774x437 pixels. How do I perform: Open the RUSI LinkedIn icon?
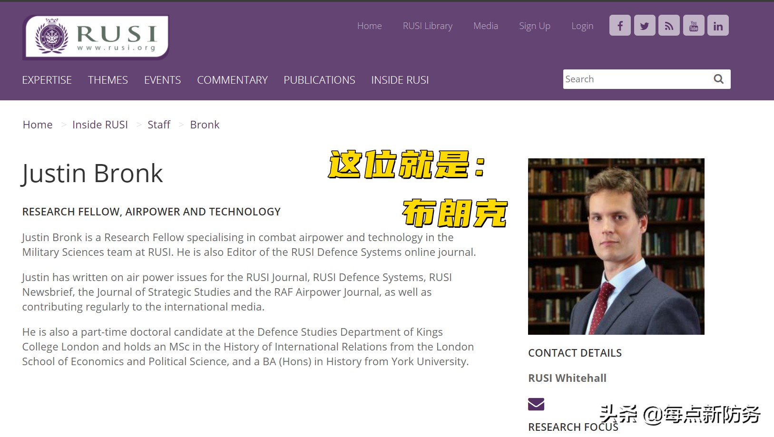(718, 25)
